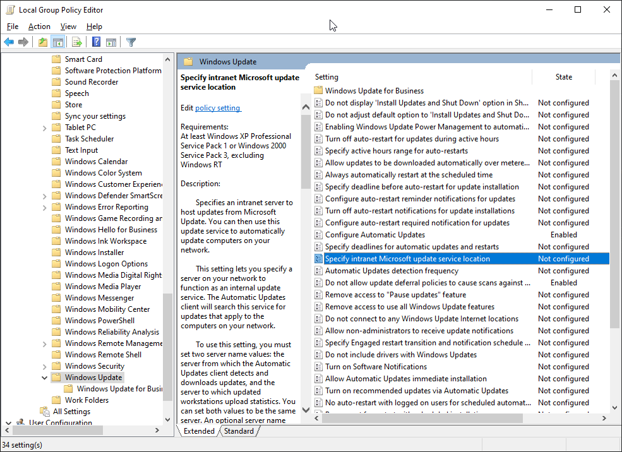622x452 pixels.
Task: Click the policy icon beside Automatic Updates detection frequency
Action: click(x=318, y=271)
